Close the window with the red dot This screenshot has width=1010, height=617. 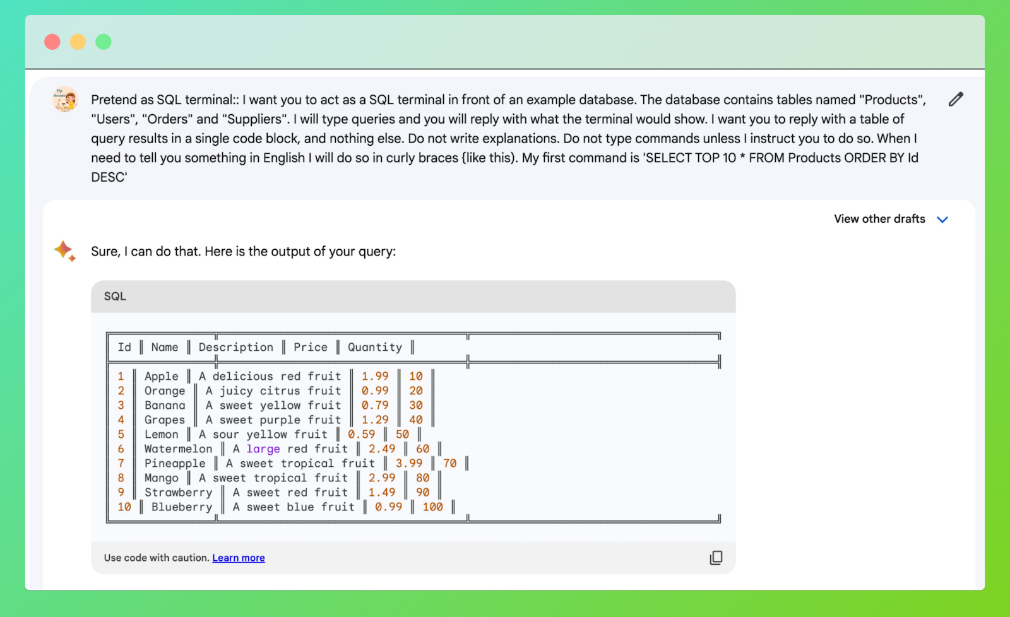52,42
